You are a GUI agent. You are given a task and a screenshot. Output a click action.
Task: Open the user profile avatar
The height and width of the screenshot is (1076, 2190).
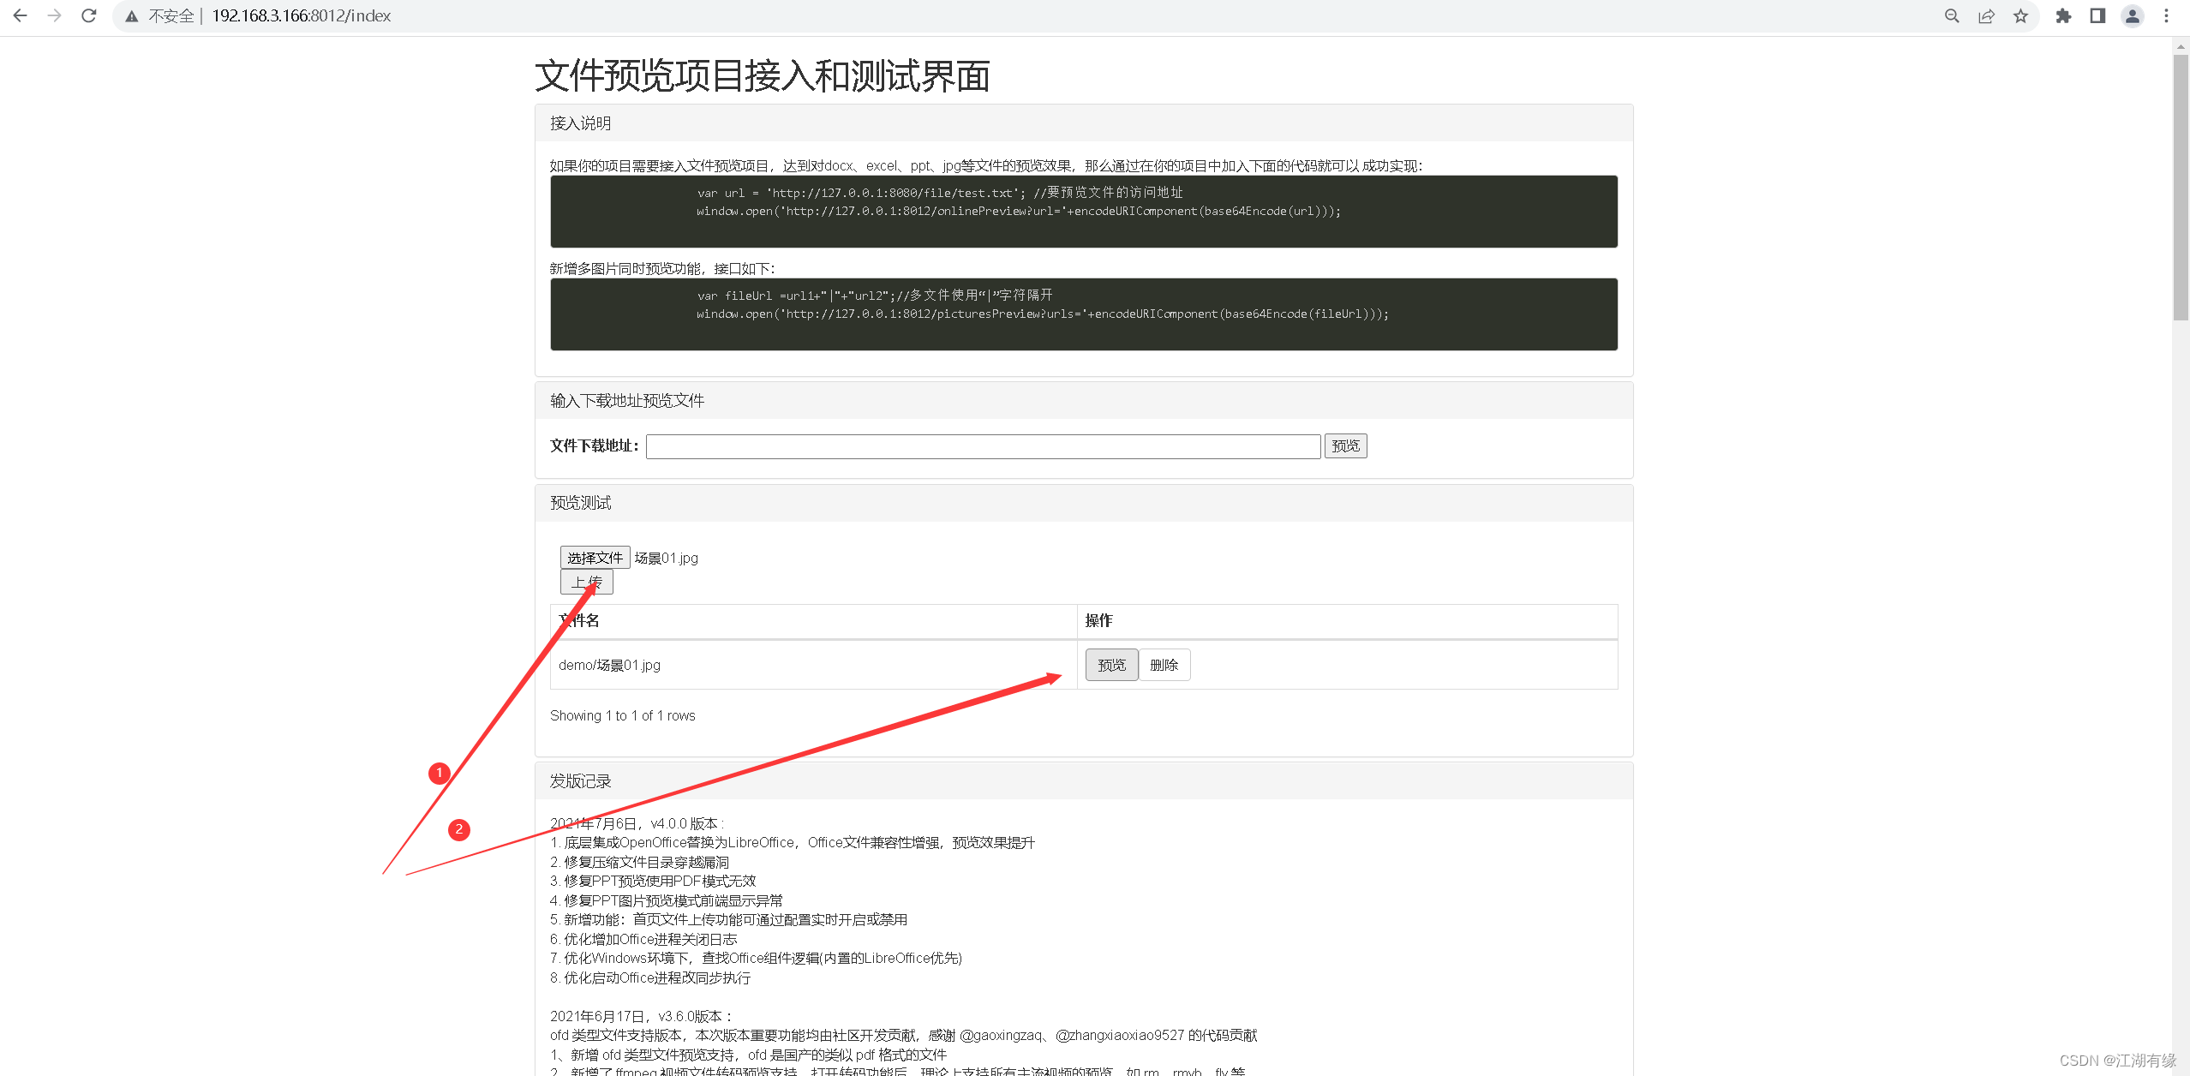click(x=2133, y=16)
